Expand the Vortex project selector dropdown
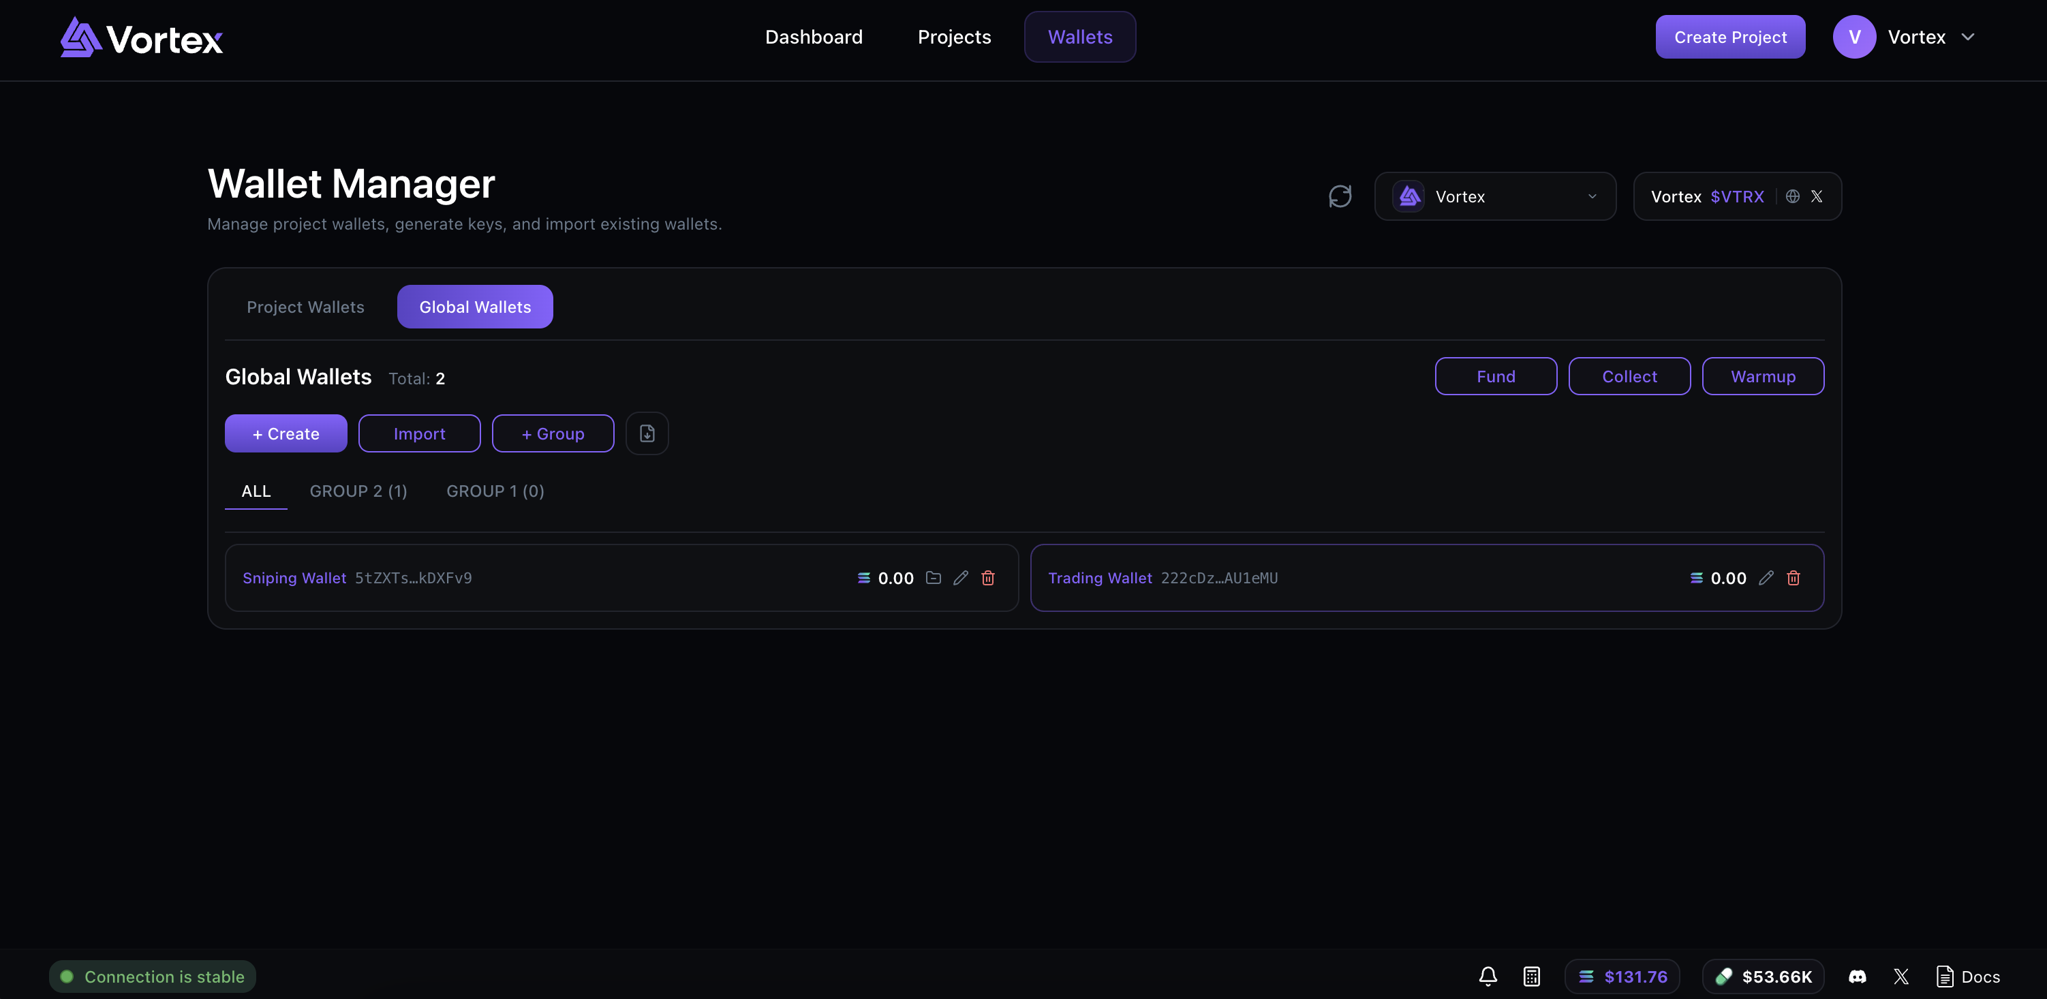The image size is (2047, 999). pos(1495,196)
